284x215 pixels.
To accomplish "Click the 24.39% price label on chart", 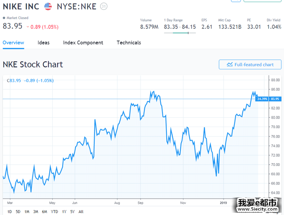I will (x=262, y=99).
